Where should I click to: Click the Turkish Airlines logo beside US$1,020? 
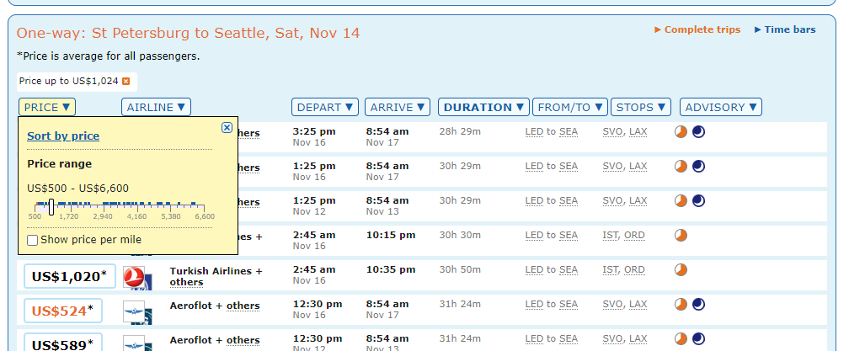[x=137, y=278]
